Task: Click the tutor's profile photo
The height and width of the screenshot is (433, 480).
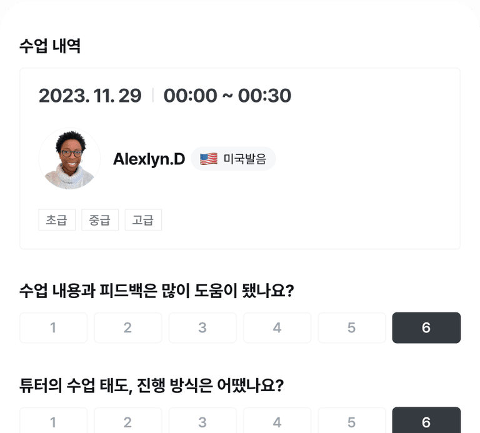Action: click(x=69, y=159)
